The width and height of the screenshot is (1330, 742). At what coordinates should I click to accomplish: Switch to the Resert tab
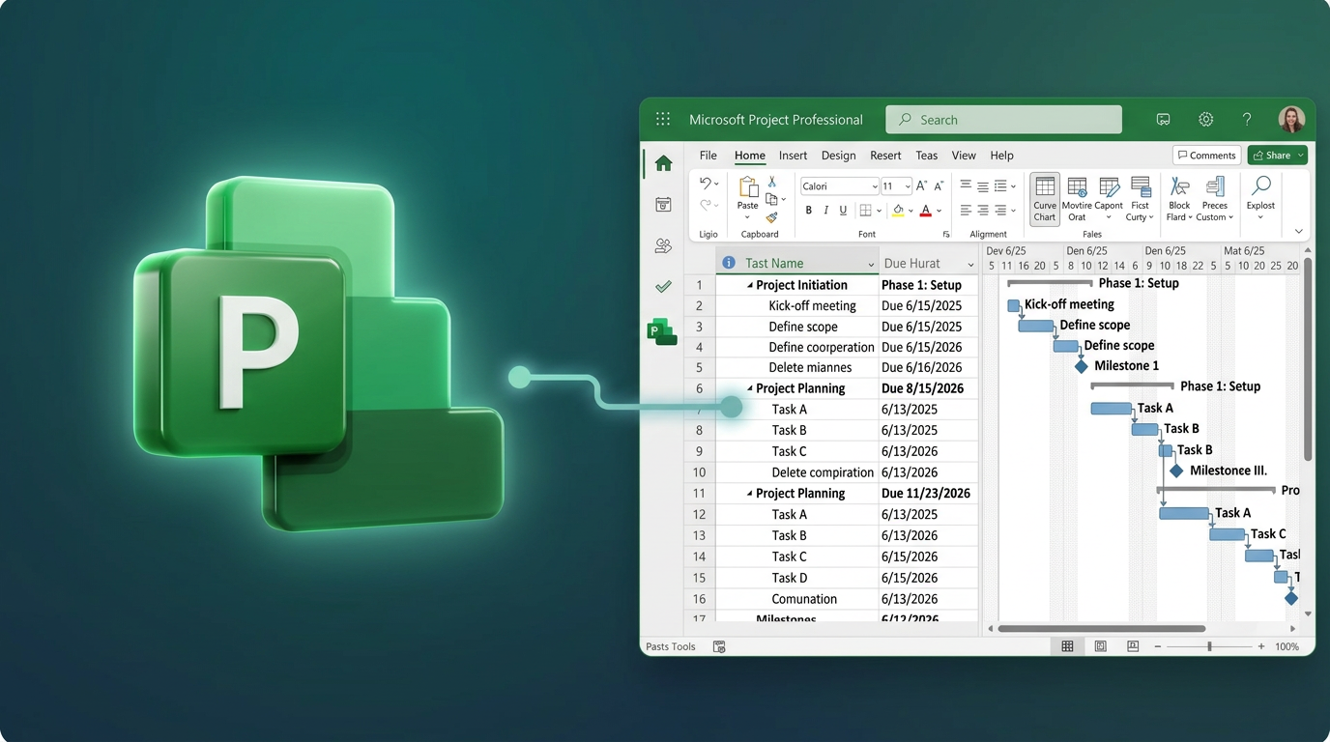885,155
